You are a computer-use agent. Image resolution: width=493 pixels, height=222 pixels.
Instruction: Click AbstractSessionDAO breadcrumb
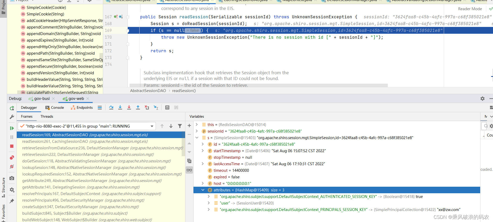(x=148, y=91)
